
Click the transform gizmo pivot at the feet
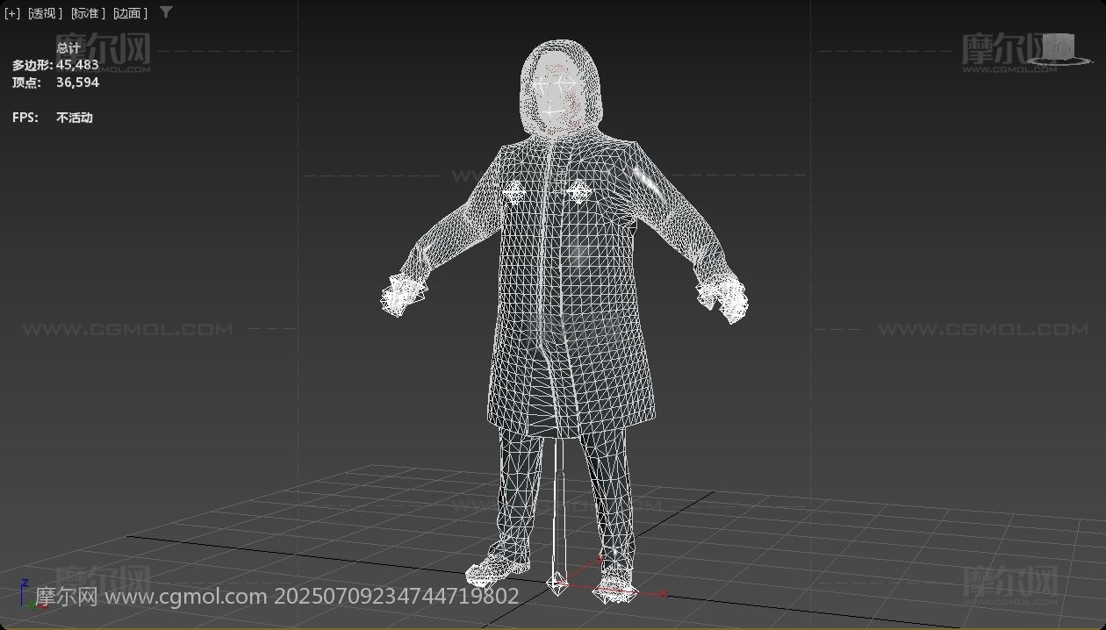[x=557, y=583]
